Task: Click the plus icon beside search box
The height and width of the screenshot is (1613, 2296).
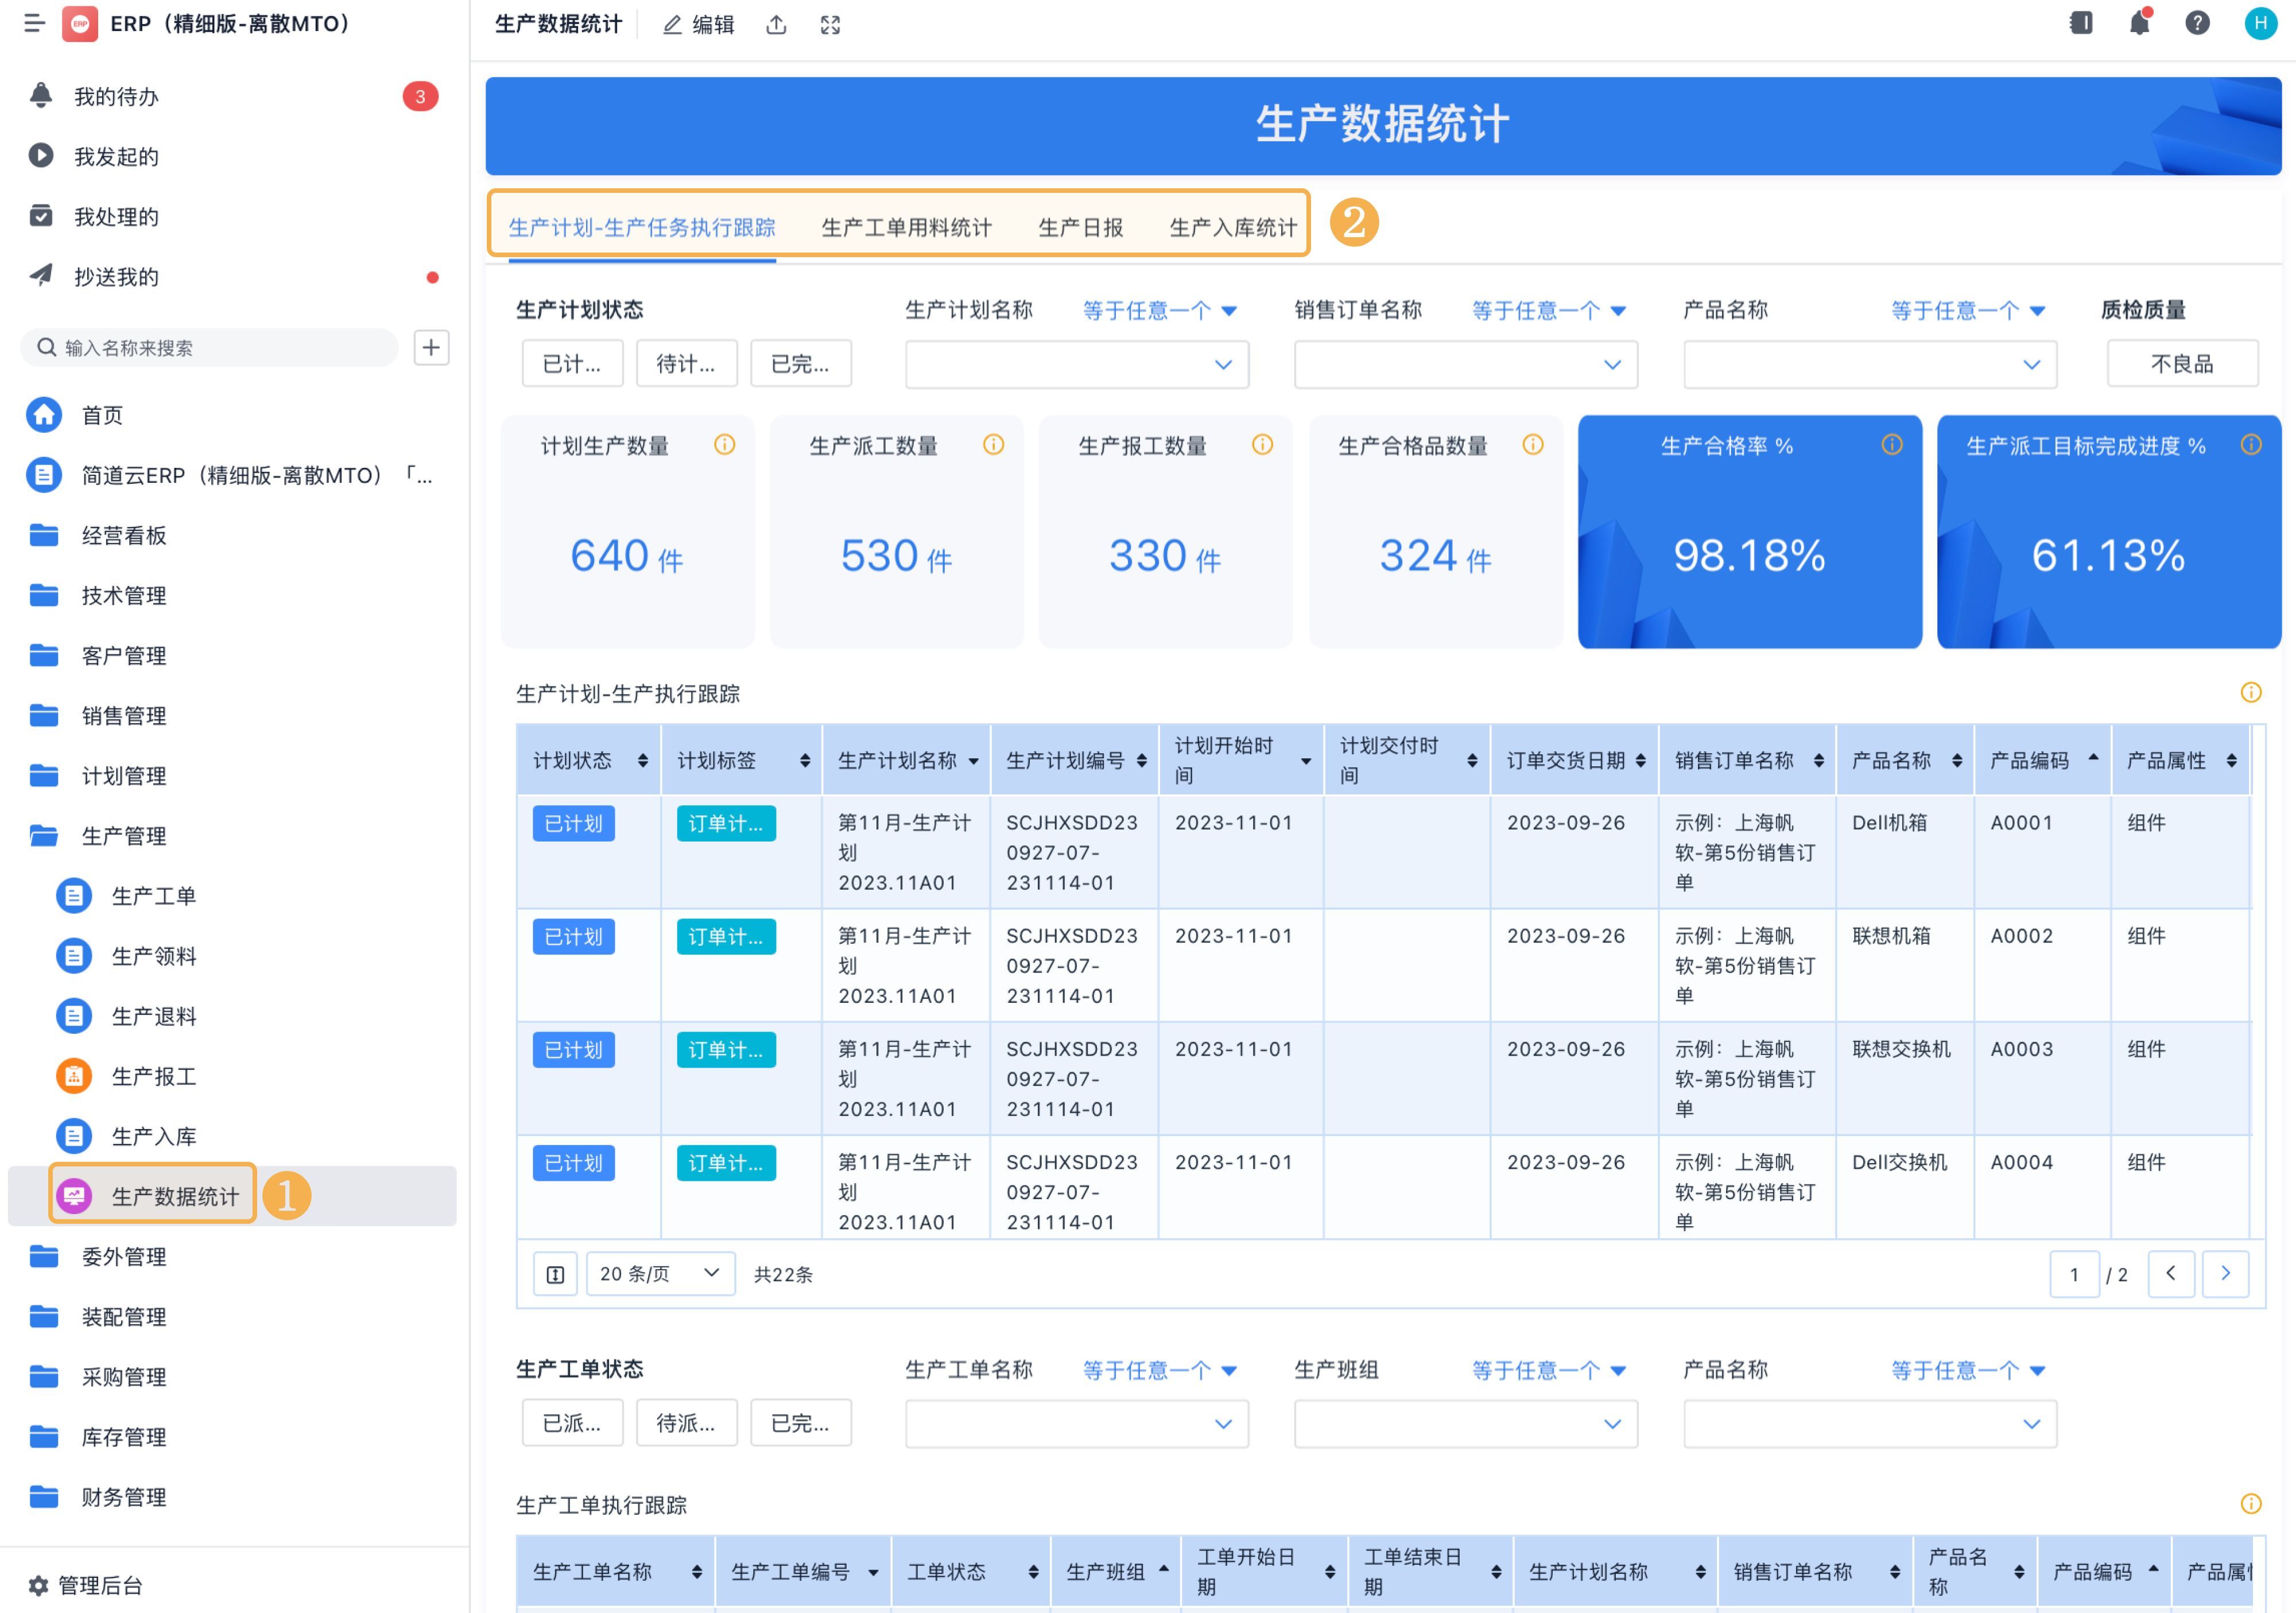Action: click(431, 347)
